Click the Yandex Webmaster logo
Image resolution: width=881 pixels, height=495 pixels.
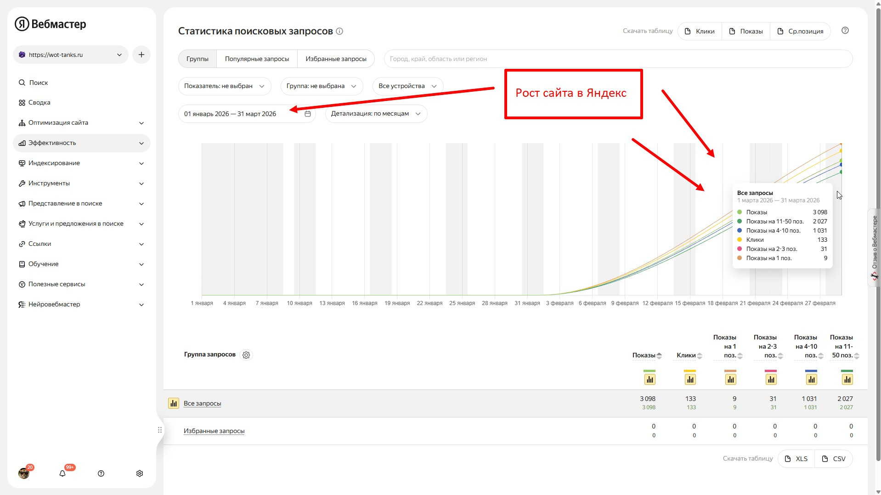[x=51, y=24]
